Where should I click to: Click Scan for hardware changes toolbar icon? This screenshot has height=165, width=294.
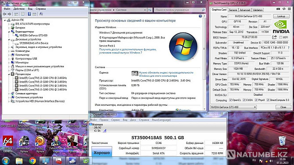41,14
